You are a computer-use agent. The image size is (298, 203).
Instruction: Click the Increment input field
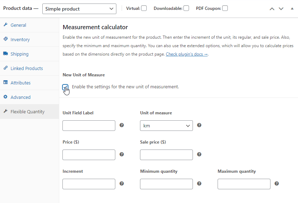point(89,184)
